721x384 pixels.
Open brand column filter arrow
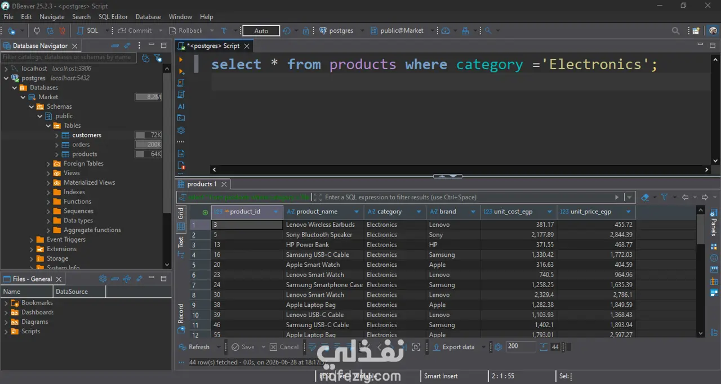(x=474, y=212)
